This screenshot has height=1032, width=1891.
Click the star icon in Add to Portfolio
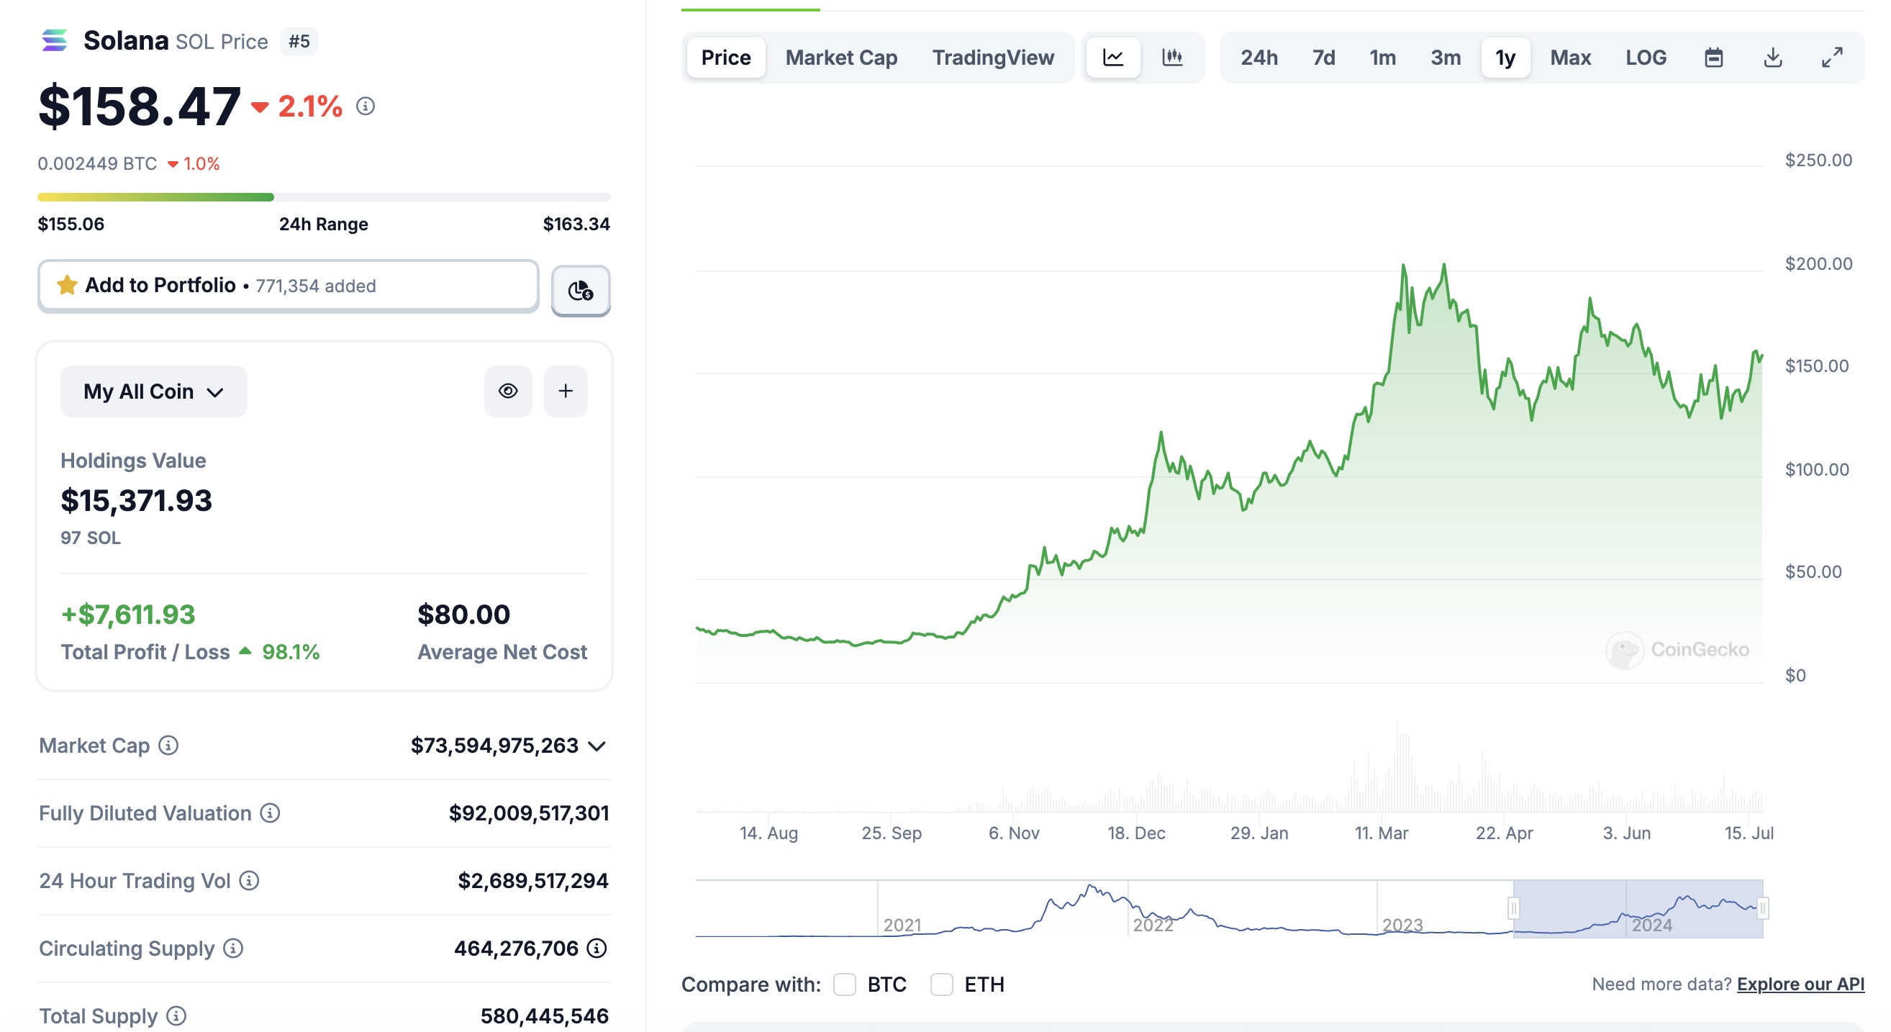coord(67,285)
